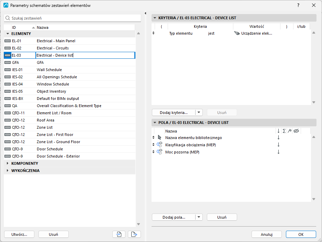
Task: Collapse the left panel with the arrow
Action: 145,13
